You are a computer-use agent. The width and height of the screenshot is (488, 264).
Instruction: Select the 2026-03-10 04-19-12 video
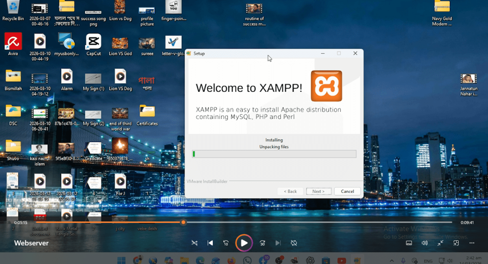click(39, 84)
